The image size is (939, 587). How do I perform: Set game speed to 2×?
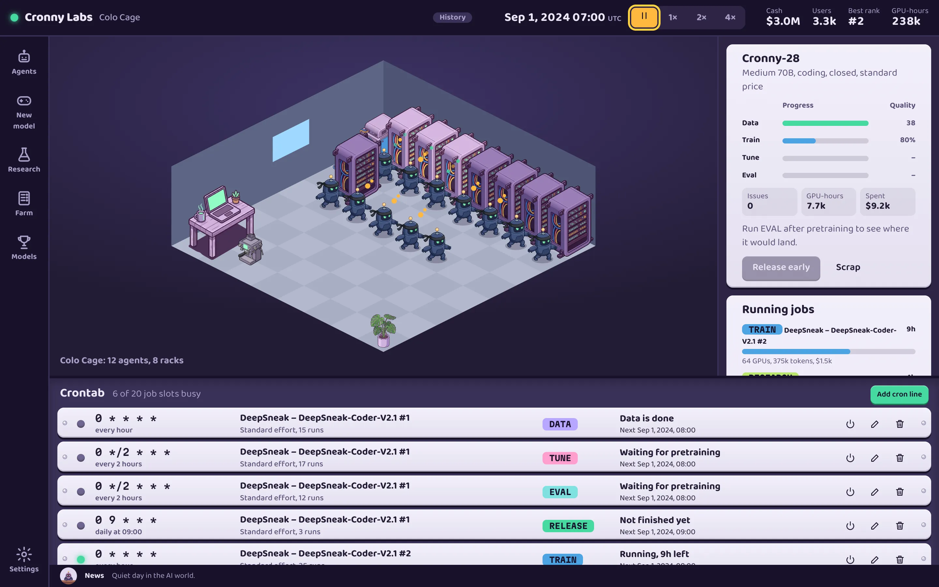pyautogui.click(x=702, y=18)
